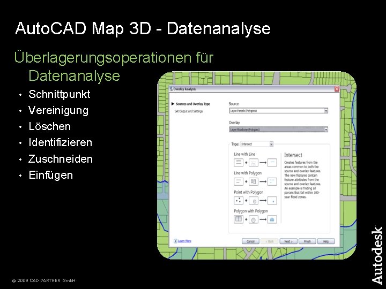
Task: Select Sources and Overlay Type step
Action: (193, 104)
